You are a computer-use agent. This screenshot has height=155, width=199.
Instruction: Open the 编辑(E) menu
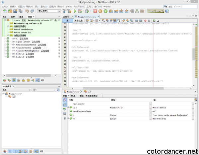pyautogui.click(x=13, y=7)
